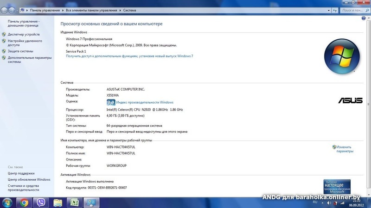Click the Control Panel taskbar button
Image resolution: width=371 pixels, height=208 pixels.
[x=91, y=203]
